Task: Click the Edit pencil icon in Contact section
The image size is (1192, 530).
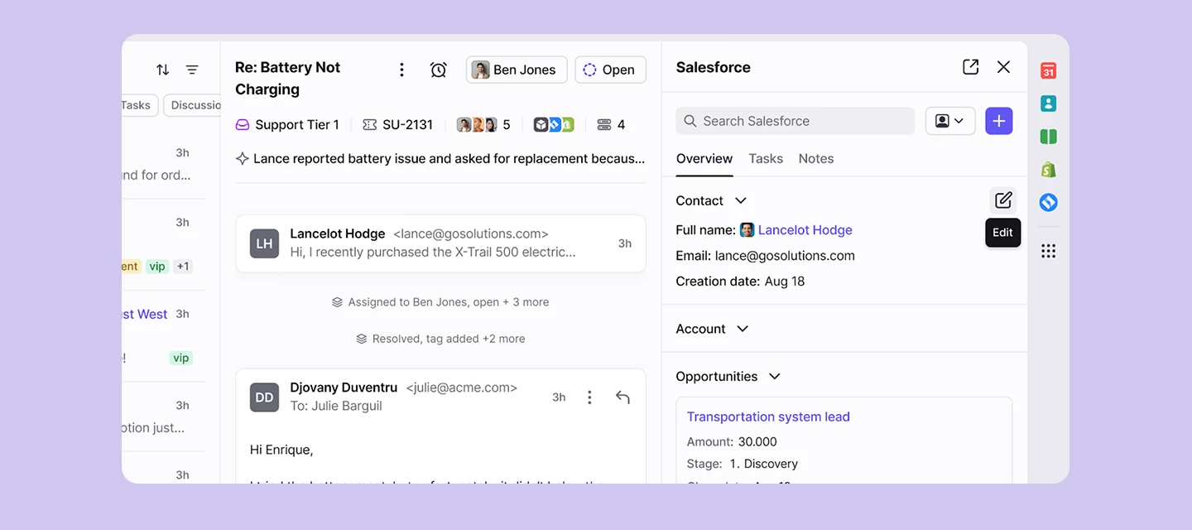Action: (1002, 200)
